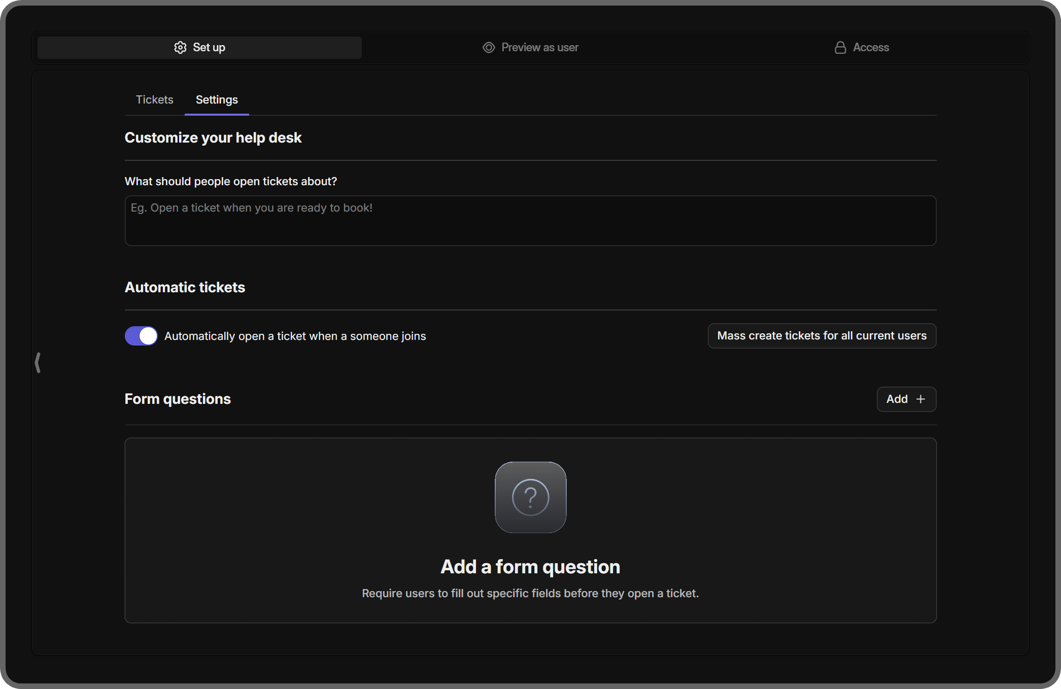Click the Add a form question title text
Screen dimensions: 1061x689
pyautogui.click(x=530, y=567)
